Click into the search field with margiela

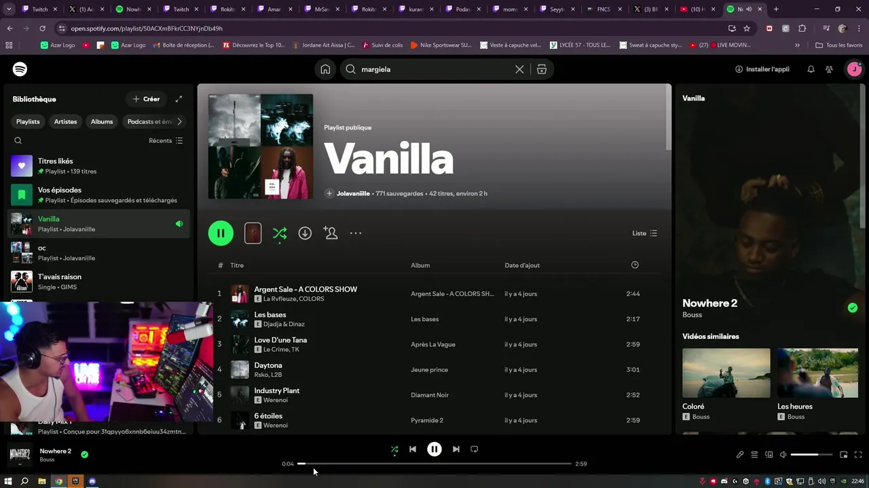coord(434,69)
